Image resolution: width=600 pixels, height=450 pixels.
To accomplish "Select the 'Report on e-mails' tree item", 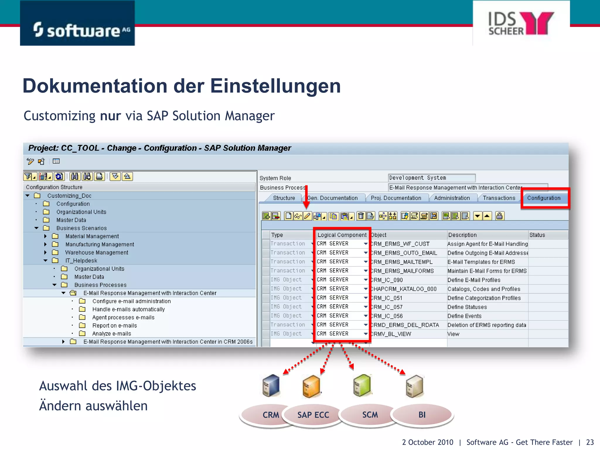I will (115, 325).
